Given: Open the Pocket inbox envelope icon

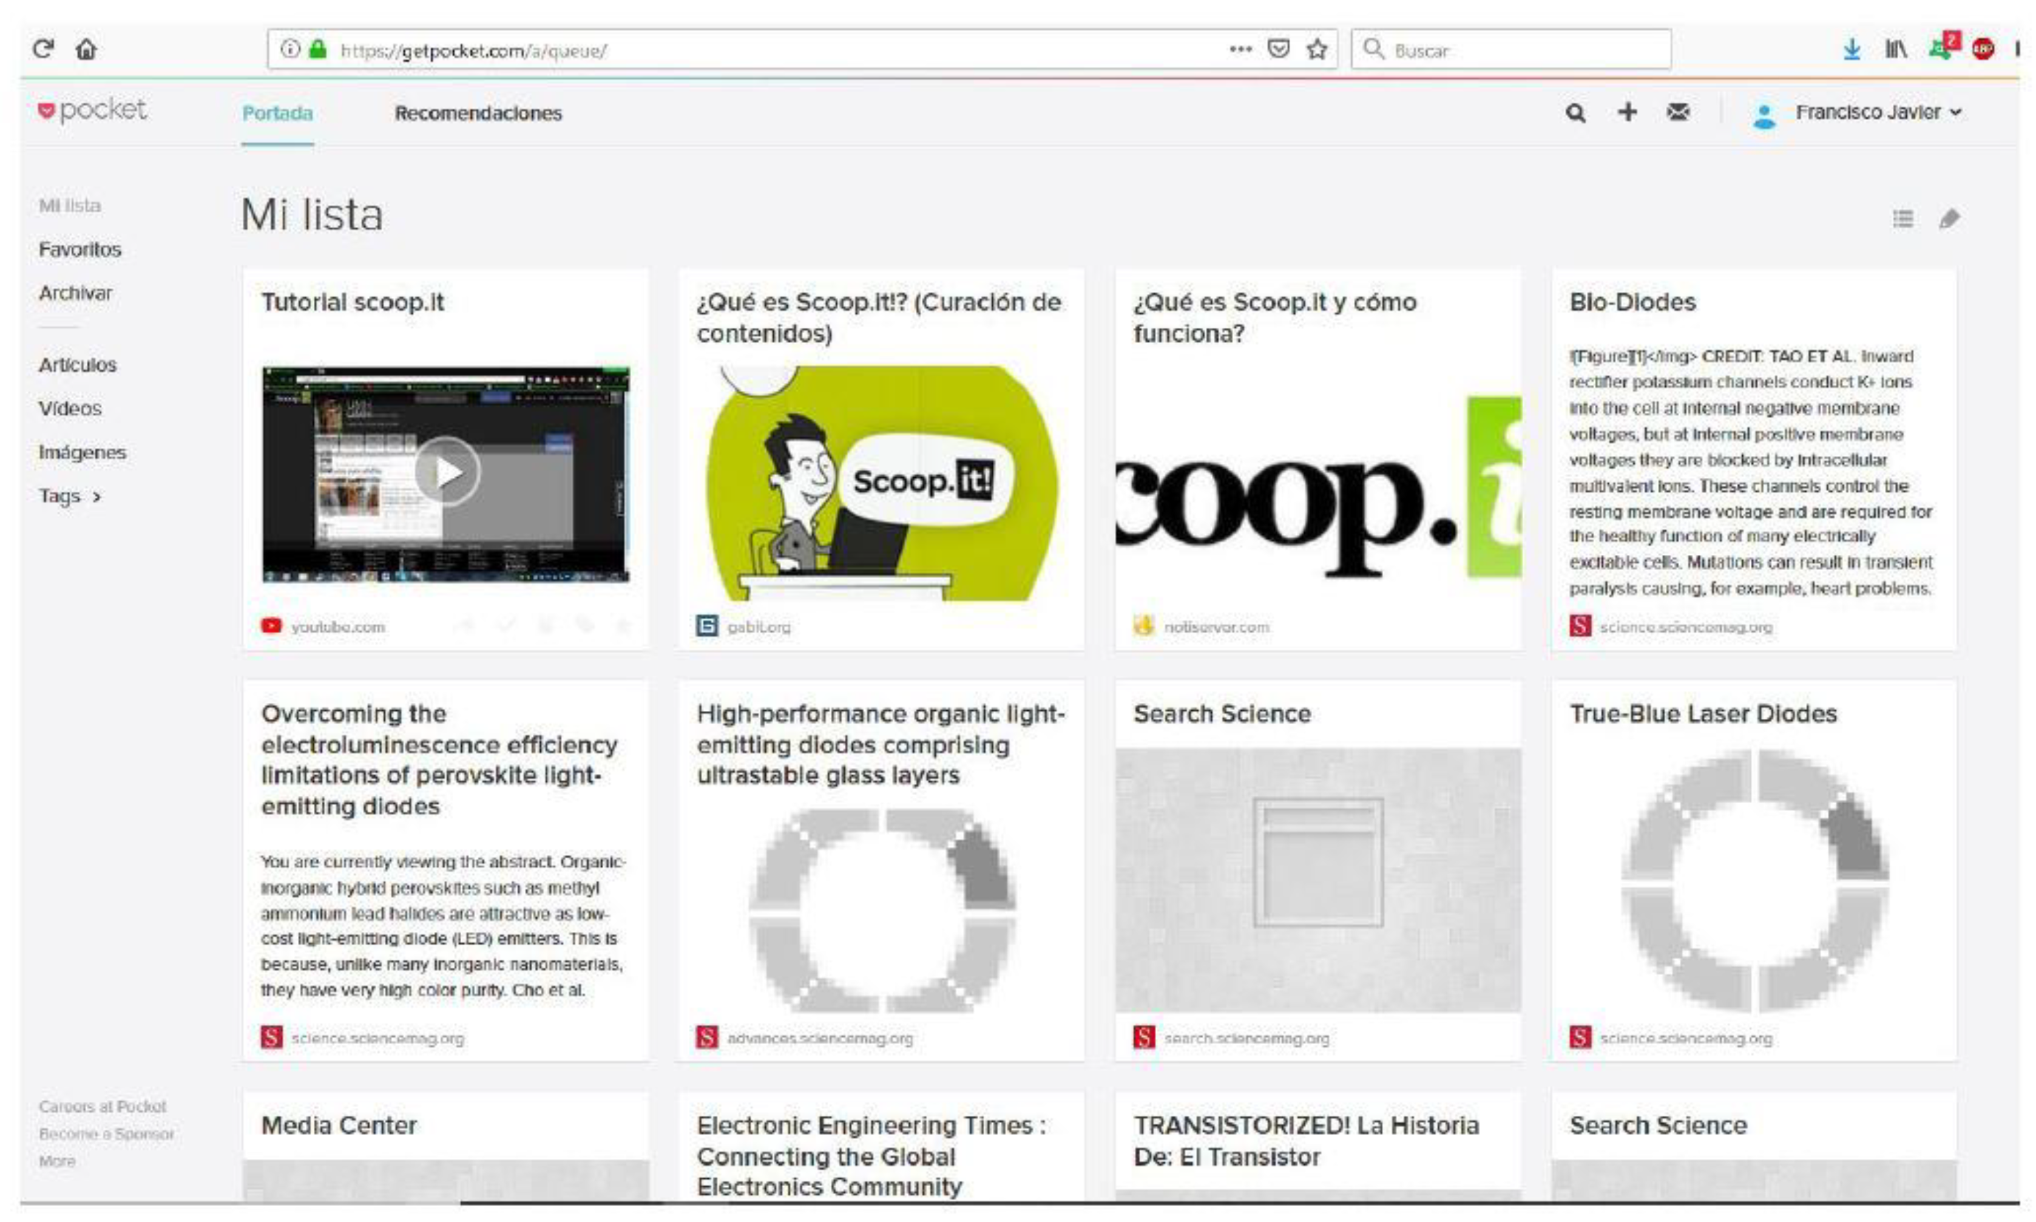Looking at the screenshot, I should pyautogui.click(x=1678, y=112).
